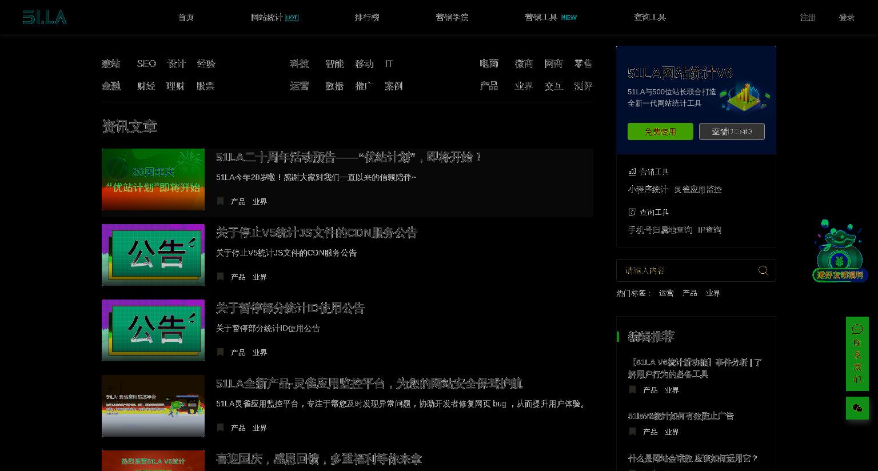
Task: Select the 数据 category
Action: pos(334,86)
